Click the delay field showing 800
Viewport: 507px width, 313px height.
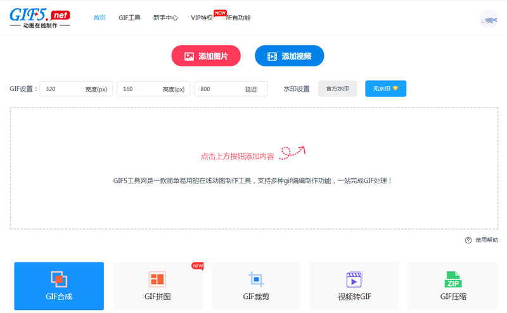pos(231,89)
